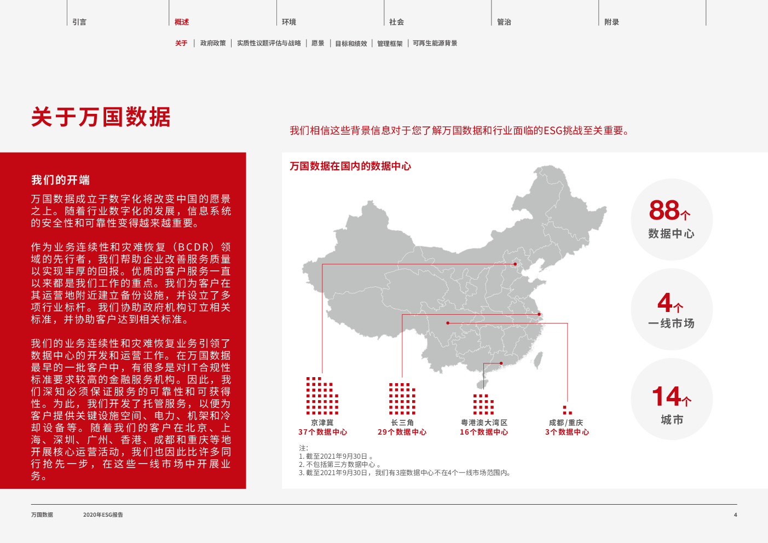Click the footer 2020年ESG报告 label
Viewport: 768px width, 543px height.
[x=103, y=515]
